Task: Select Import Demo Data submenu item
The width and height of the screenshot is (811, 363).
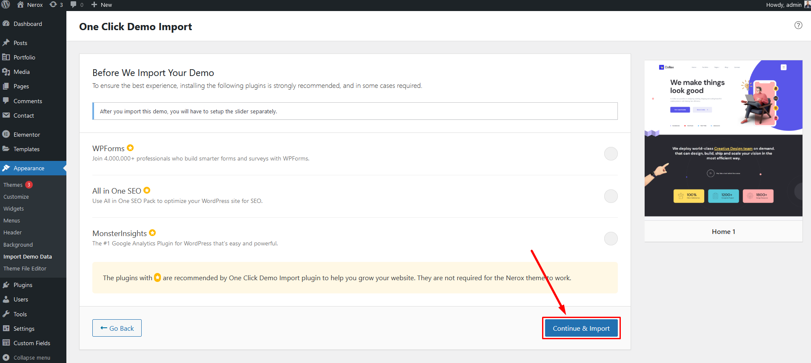Action: 28,256
